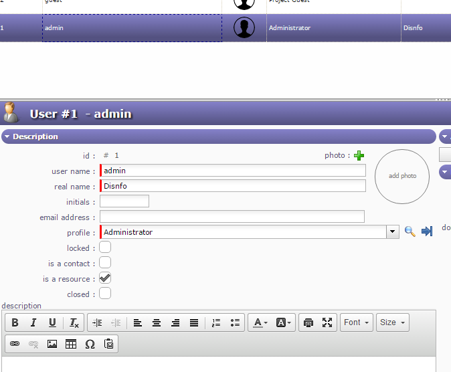Screen dimensions: 451x372
Task: Uncheck the 'is a resource' checkbox
Action: tap(105, 278)
